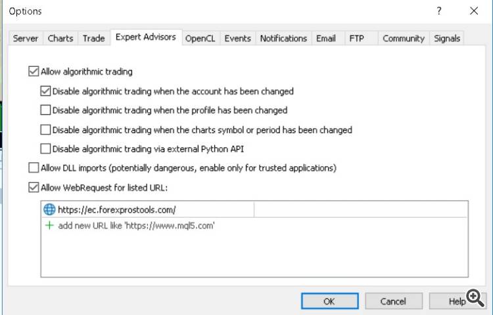Enable Allow DLL imports option
Viewport: 493px width, 315px height.
pos(34,168)
